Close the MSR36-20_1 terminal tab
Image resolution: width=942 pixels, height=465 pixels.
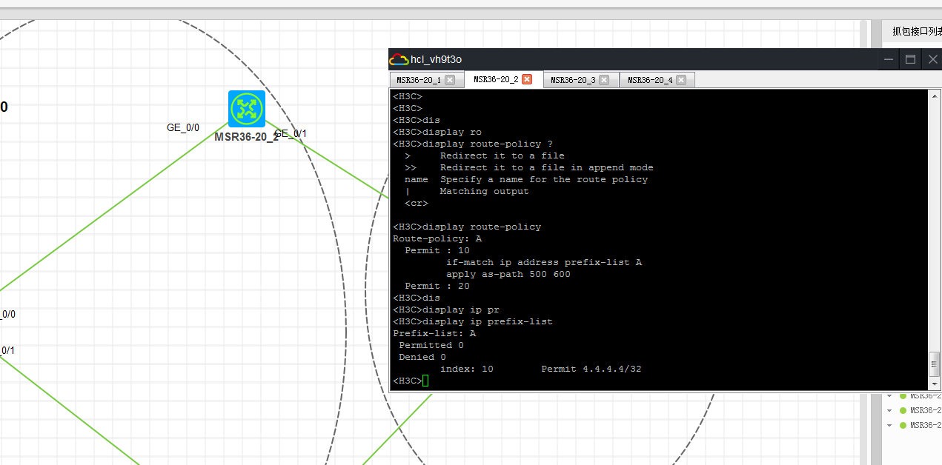pos(450,80)
